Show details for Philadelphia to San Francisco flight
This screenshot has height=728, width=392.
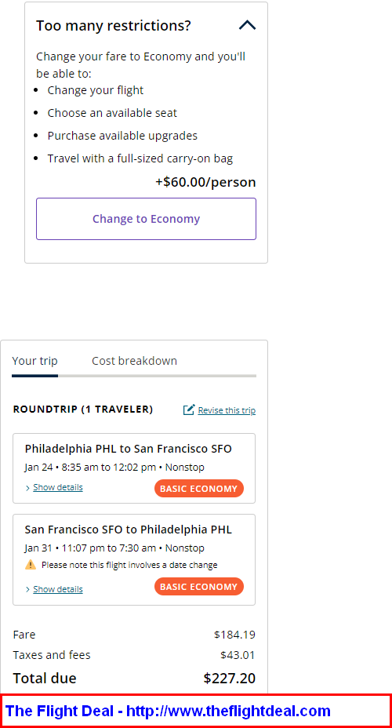[58, 487]
